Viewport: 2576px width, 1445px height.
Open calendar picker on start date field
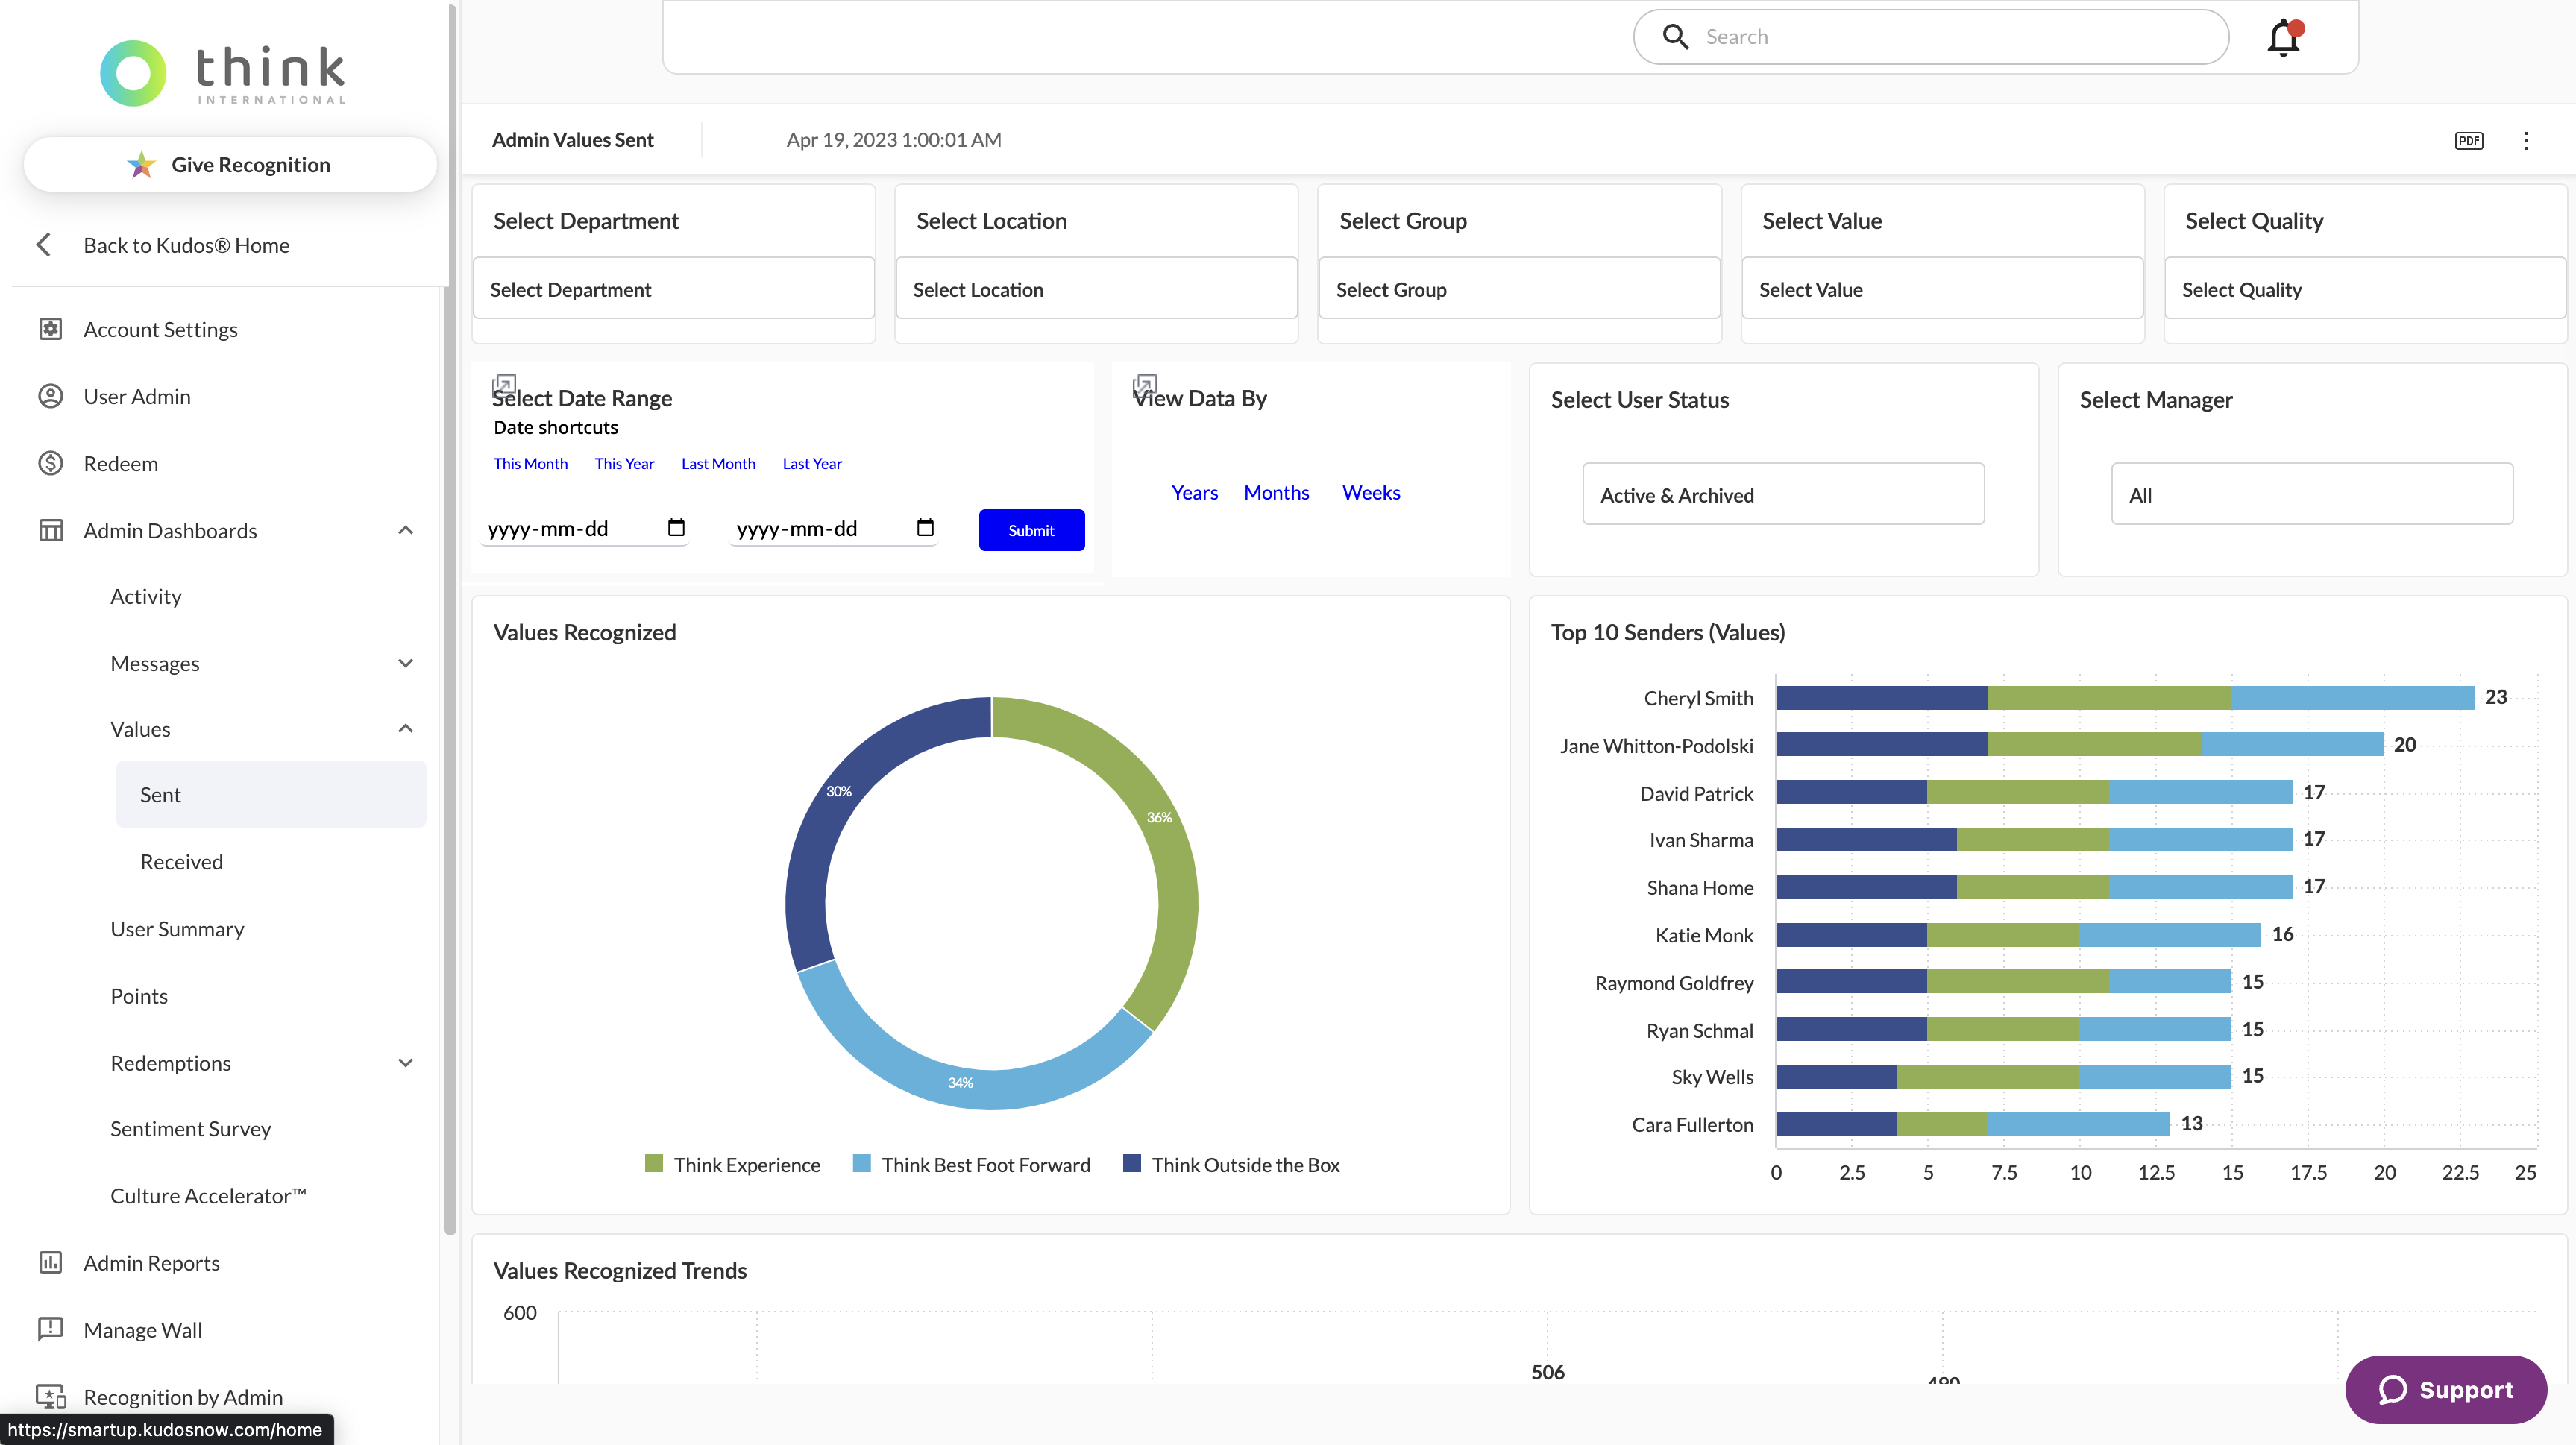point(676,527)
